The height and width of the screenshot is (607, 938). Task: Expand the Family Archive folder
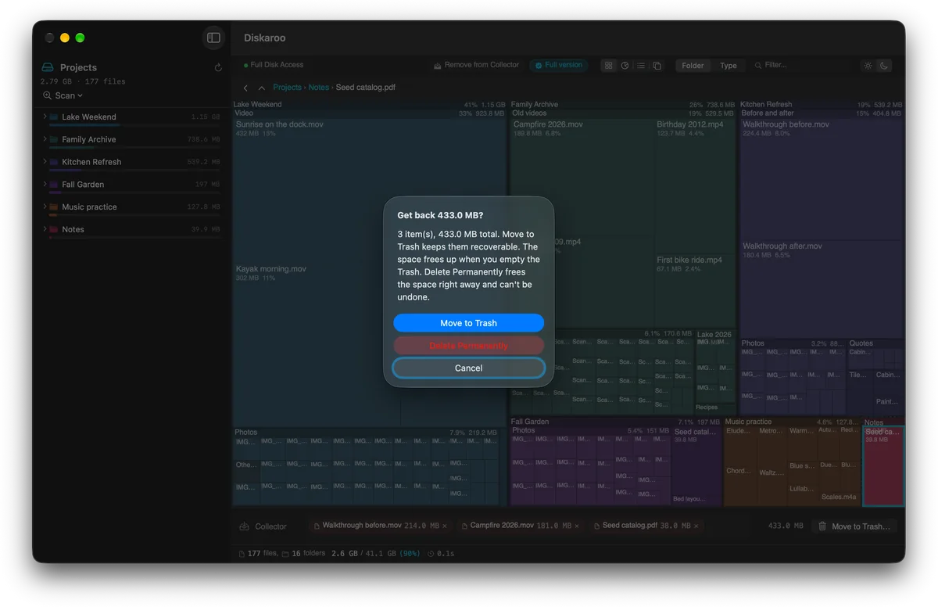[45, 140]
